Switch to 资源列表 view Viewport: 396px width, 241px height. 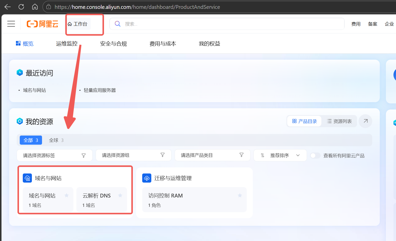click(339, 121)
